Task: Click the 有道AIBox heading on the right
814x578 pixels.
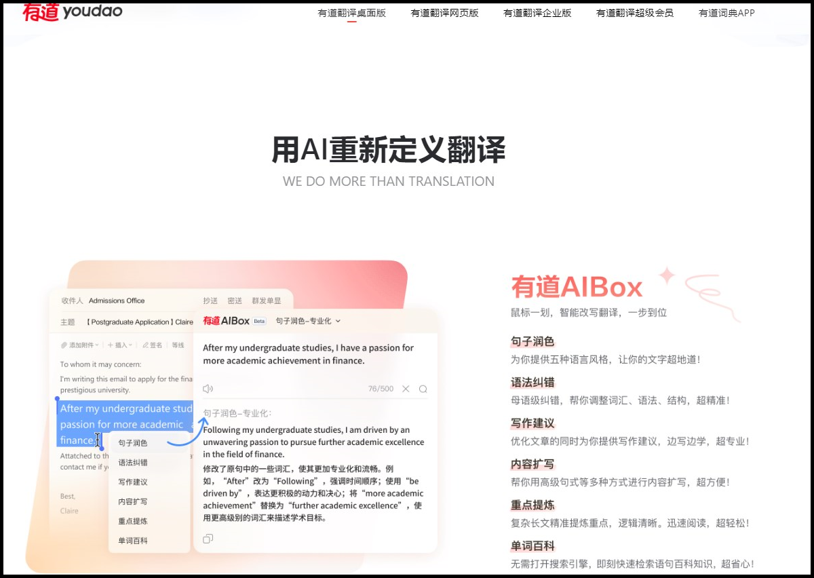Action: [x=577, y=288]
